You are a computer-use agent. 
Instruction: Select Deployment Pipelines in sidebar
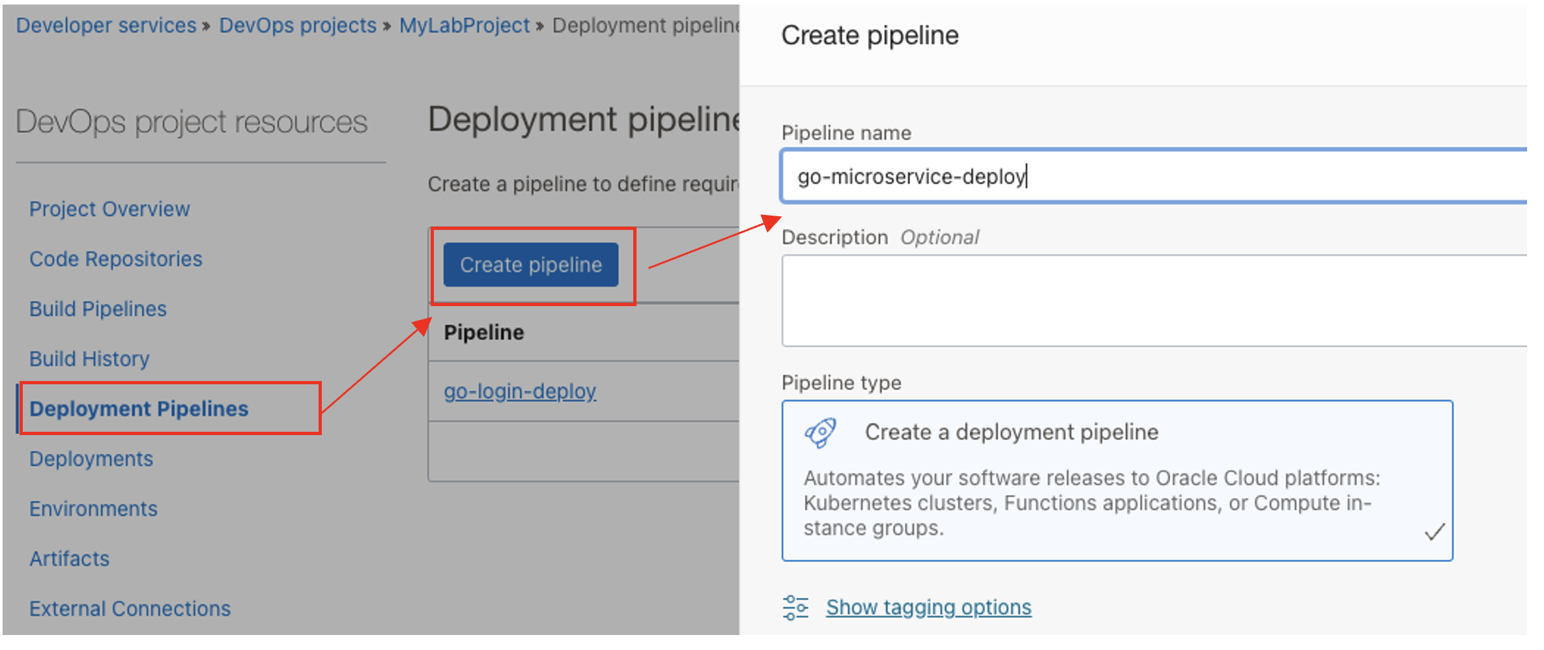[139, 408]
